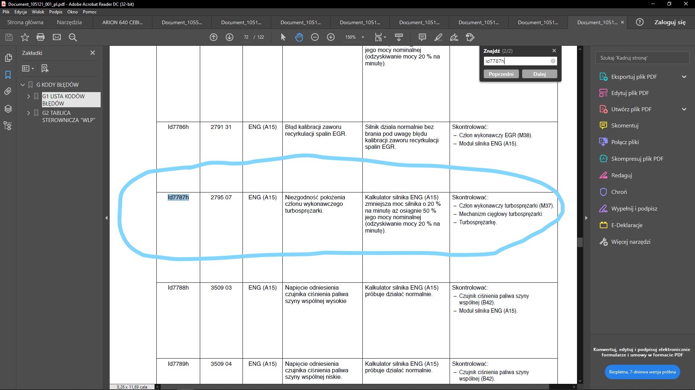
Task: Open the Attachments paperclip panel
Action: point(8,91)
